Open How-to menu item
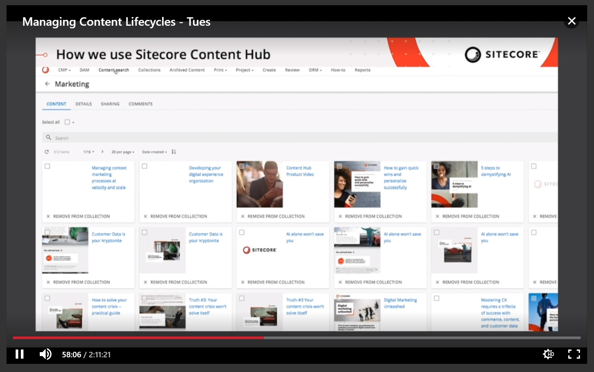594x372 pixels. coord(338,70)
